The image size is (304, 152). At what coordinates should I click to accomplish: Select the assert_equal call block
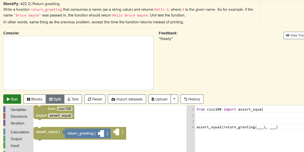coord(48,132)
